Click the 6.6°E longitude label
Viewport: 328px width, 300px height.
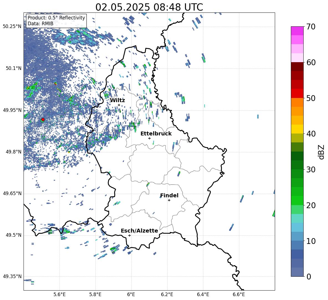(x=239, y=294)
